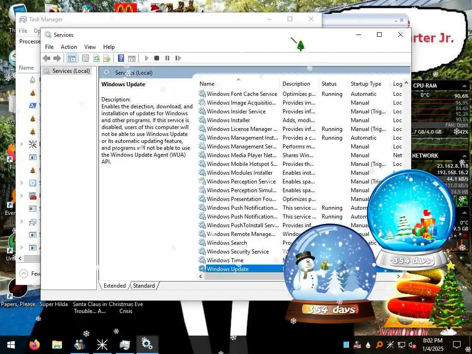Click the Export List toolbar icon
472x354 pixels.
[x=107, y=58]
